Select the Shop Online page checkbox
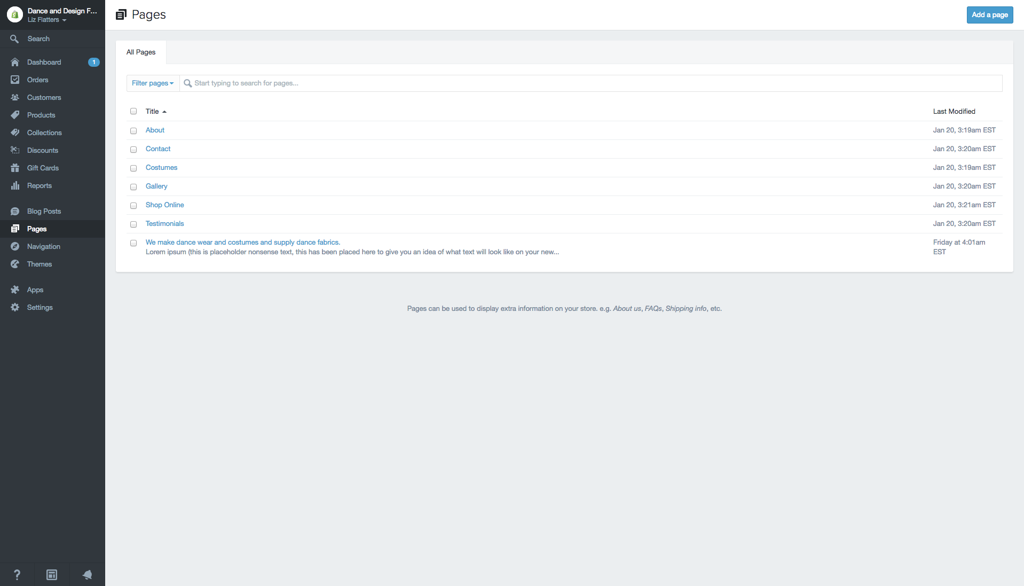This screenshot has width=1024, height=586. tap(133, 206)
